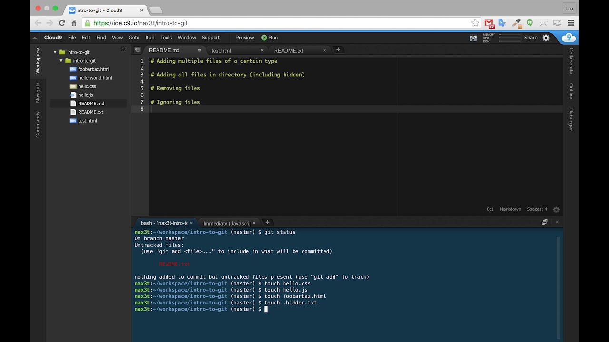Collapse the nested intro-to-git folder
Screen dimensions: 609x342
[61, 61]
